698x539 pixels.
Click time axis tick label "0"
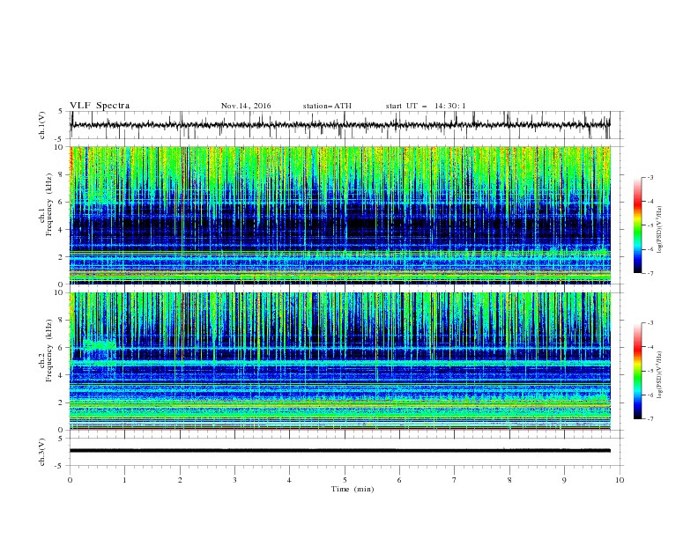tap(70, 480)
